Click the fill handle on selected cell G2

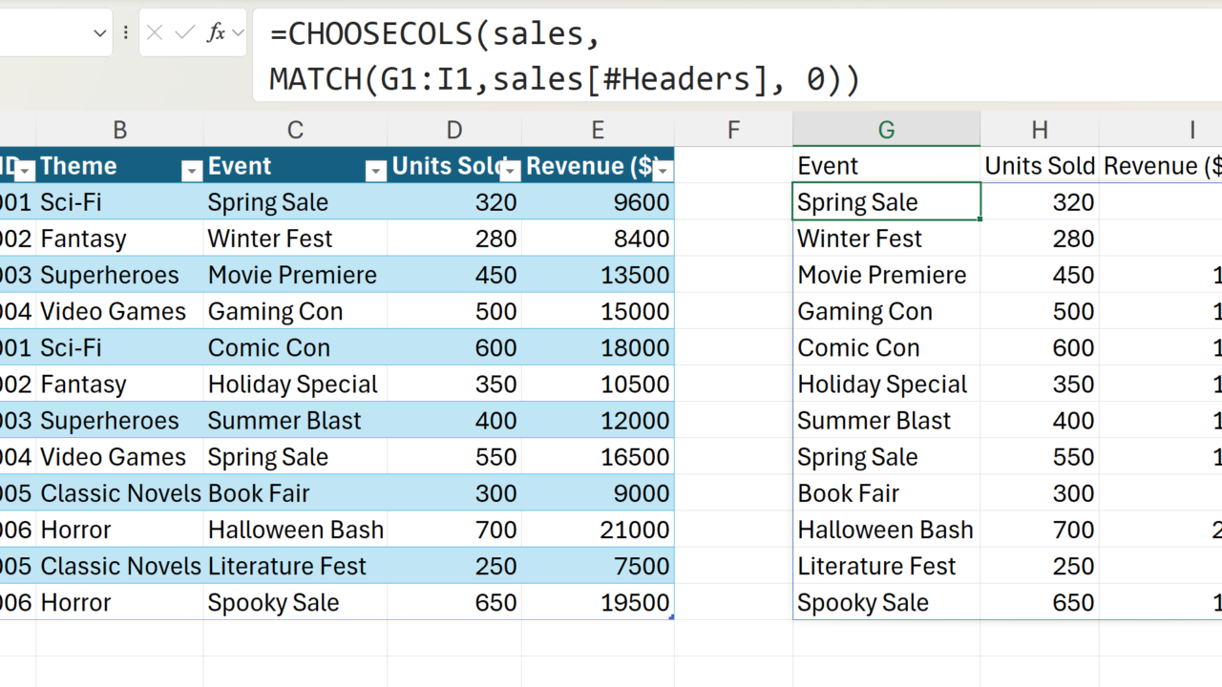[x=980, y=219]
